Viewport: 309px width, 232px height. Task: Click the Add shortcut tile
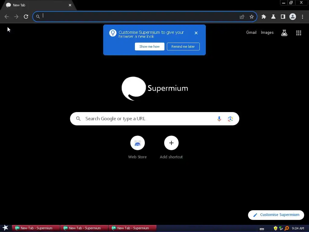(x=171, y=147)
